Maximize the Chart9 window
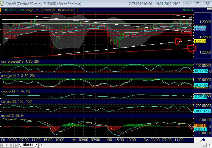Viewport: 212px width, 148px height. 197,4
